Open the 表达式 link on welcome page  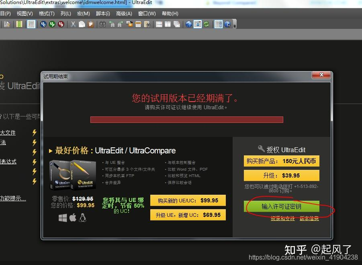(x=8, y=162)
